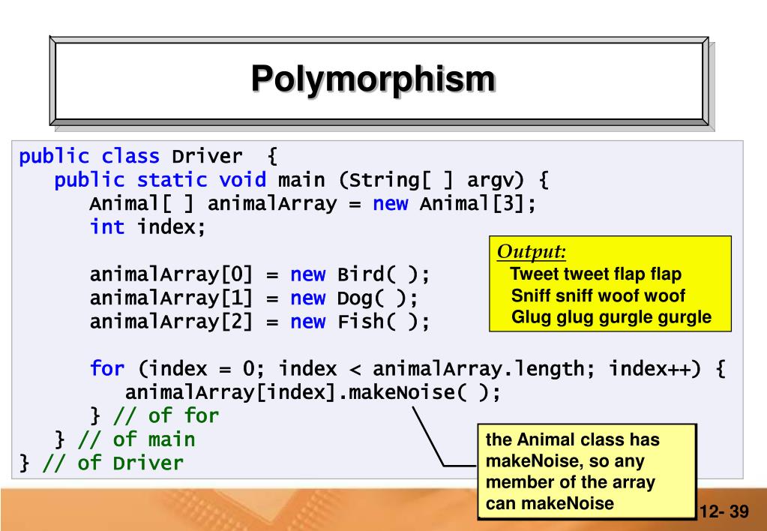Click output line 'Sniff sniff woof woof'
Viewport: 767px width, 531px height.
(x=598, y=295)
